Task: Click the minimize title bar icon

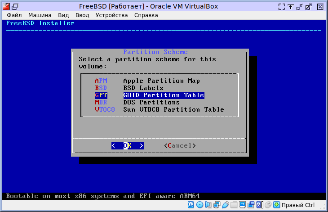Action: point(300,7)
